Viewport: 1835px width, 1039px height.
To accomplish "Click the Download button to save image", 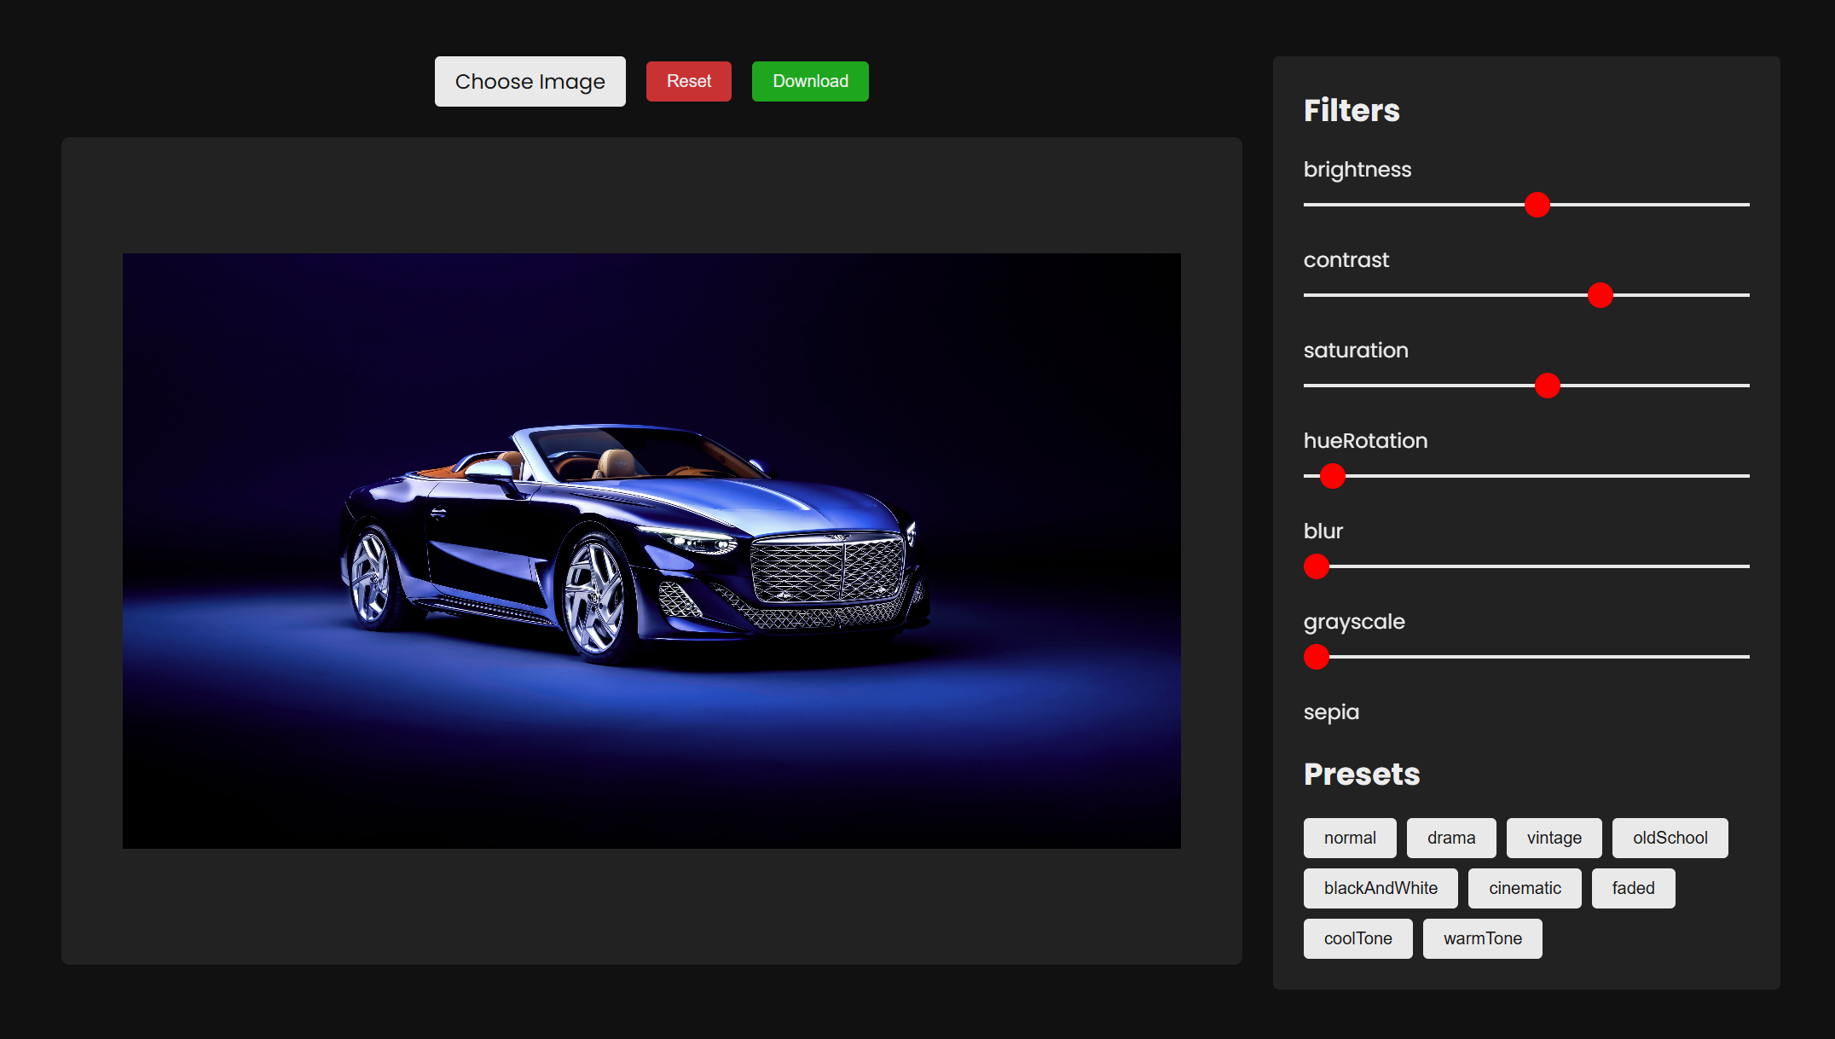I will [x=809, y=81].
